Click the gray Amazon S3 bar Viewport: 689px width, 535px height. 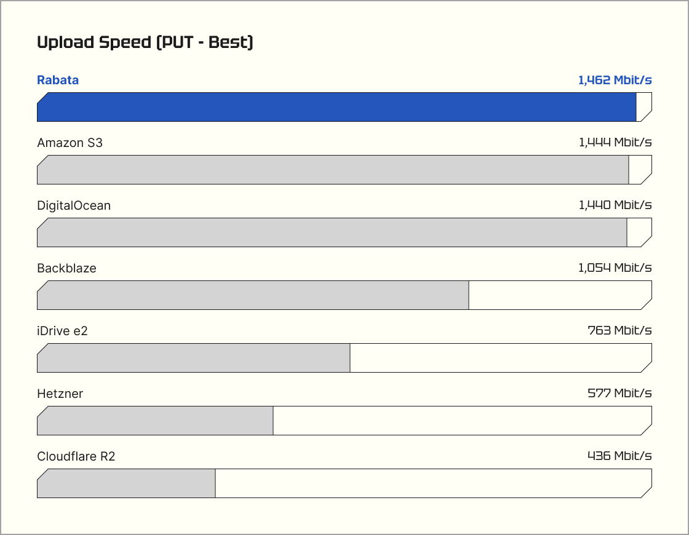tap(333, 170)
